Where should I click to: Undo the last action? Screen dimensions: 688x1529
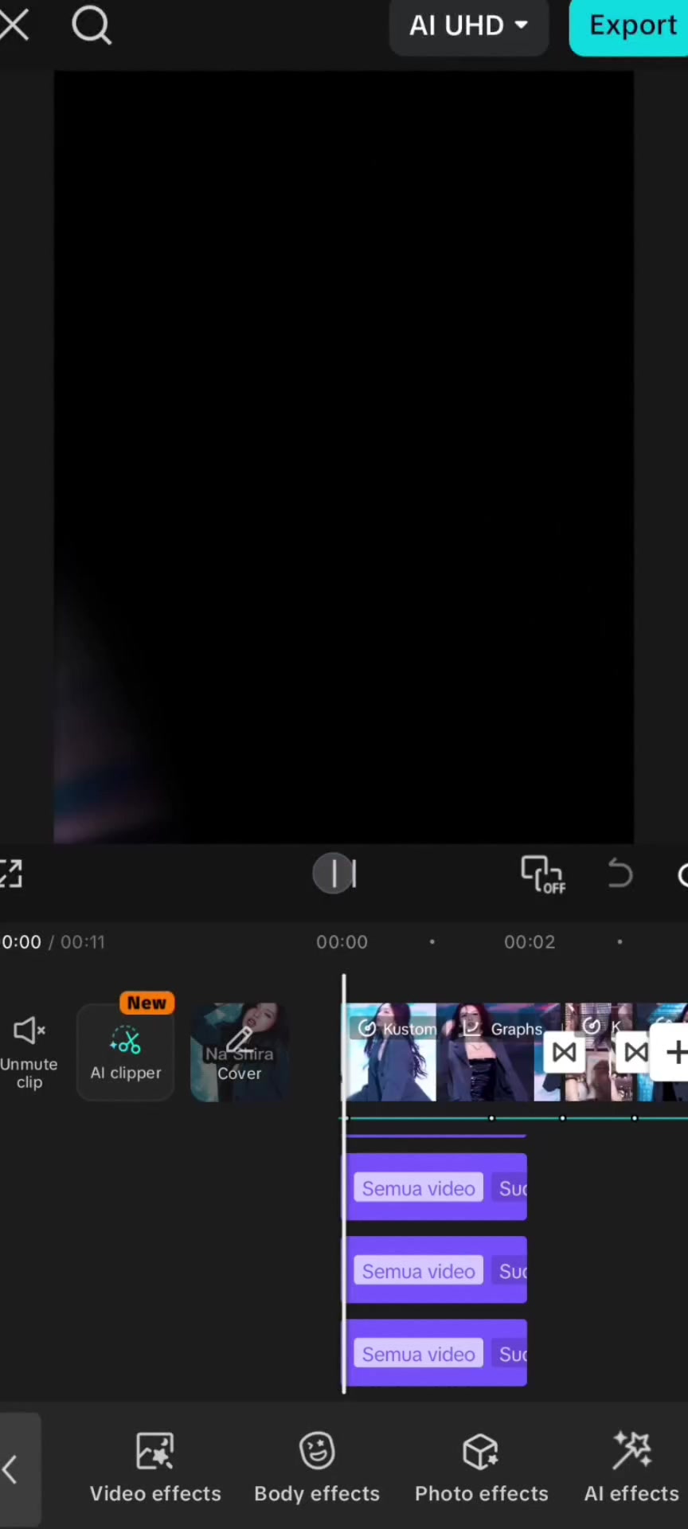tap(620, 874)
